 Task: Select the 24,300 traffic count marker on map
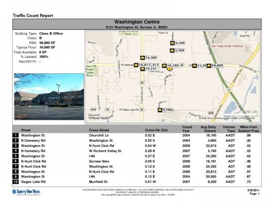pyautogui.click(x=142, y=58)
